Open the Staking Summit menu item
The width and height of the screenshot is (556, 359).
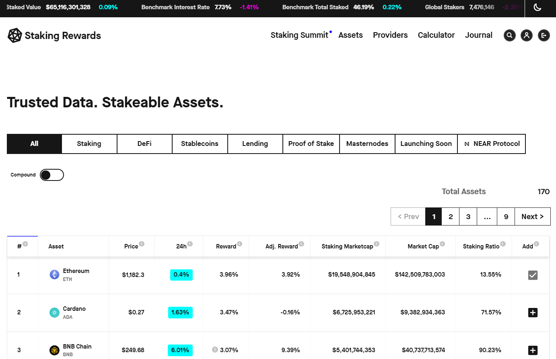(x=300, y=35)
